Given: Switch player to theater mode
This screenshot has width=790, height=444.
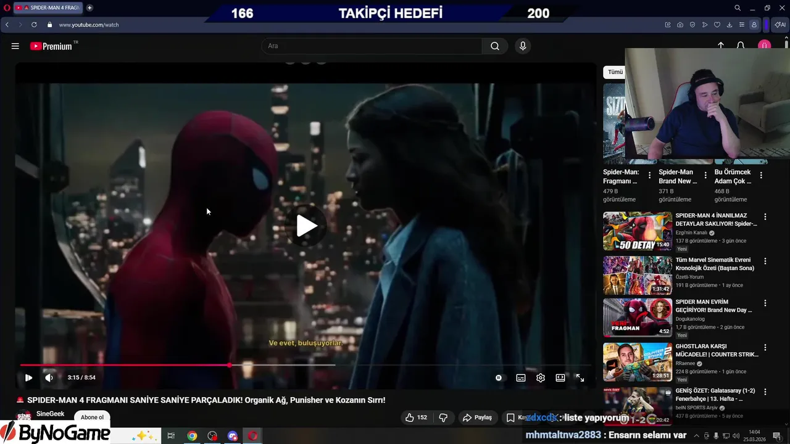Looking at the screenshot, I should click(560, 378).
